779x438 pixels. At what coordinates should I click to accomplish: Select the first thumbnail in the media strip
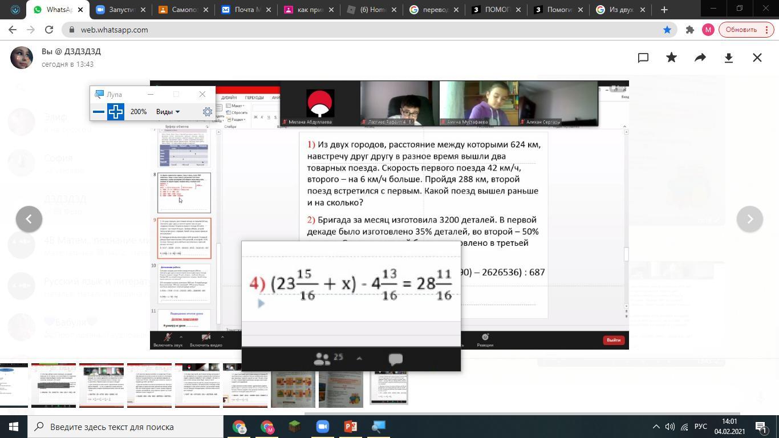point(14,386)
